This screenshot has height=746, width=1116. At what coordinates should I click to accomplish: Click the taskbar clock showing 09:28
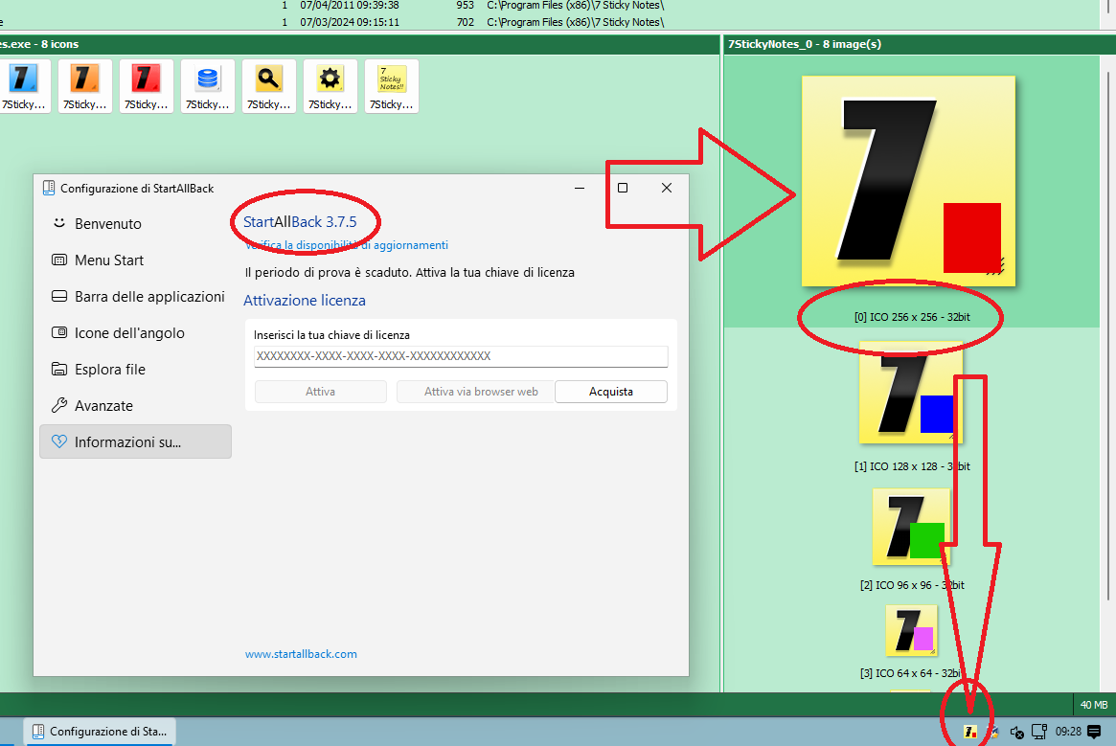pos(1067,731)
